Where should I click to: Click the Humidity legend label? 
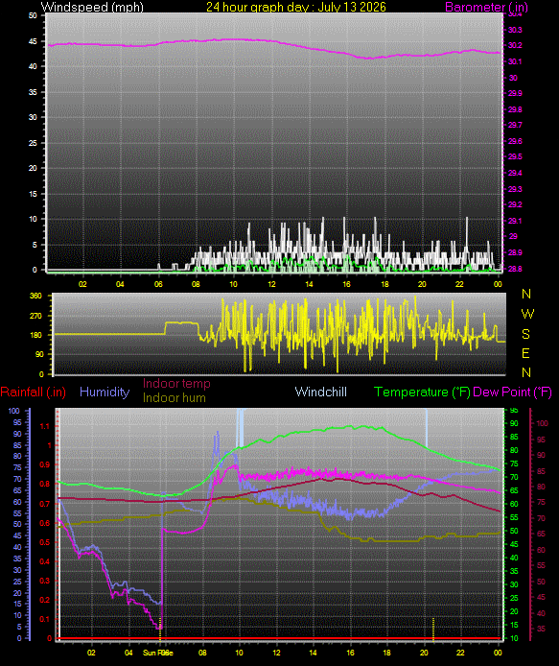[x=105, y=392]
